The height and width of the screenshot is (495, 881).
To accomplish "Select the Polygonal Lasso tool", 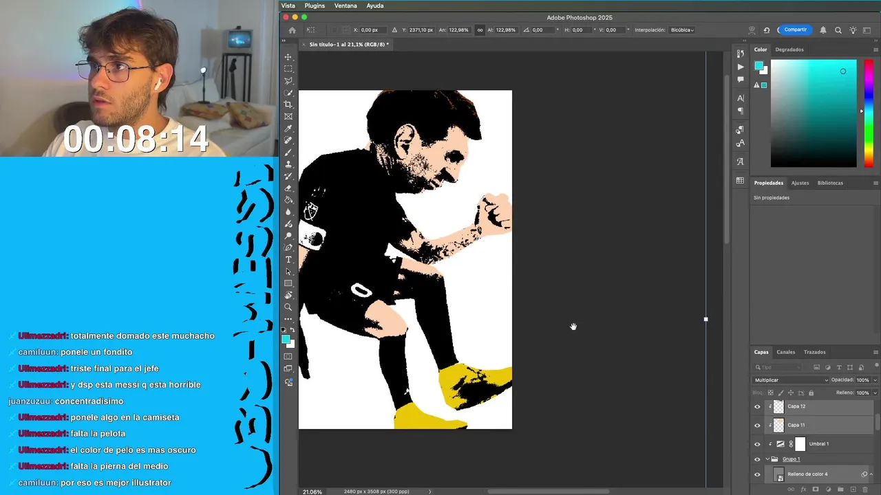I will [x=288, y=80].
